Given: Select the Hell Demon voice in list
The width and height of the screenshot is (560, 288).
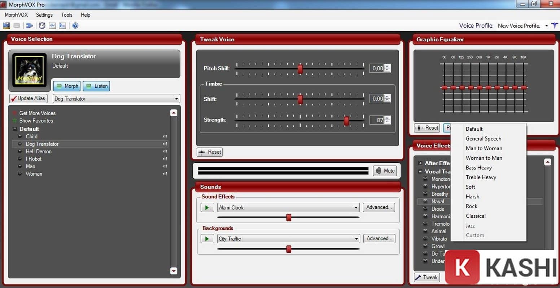Looking at the screenshot, I should [39, 151].
